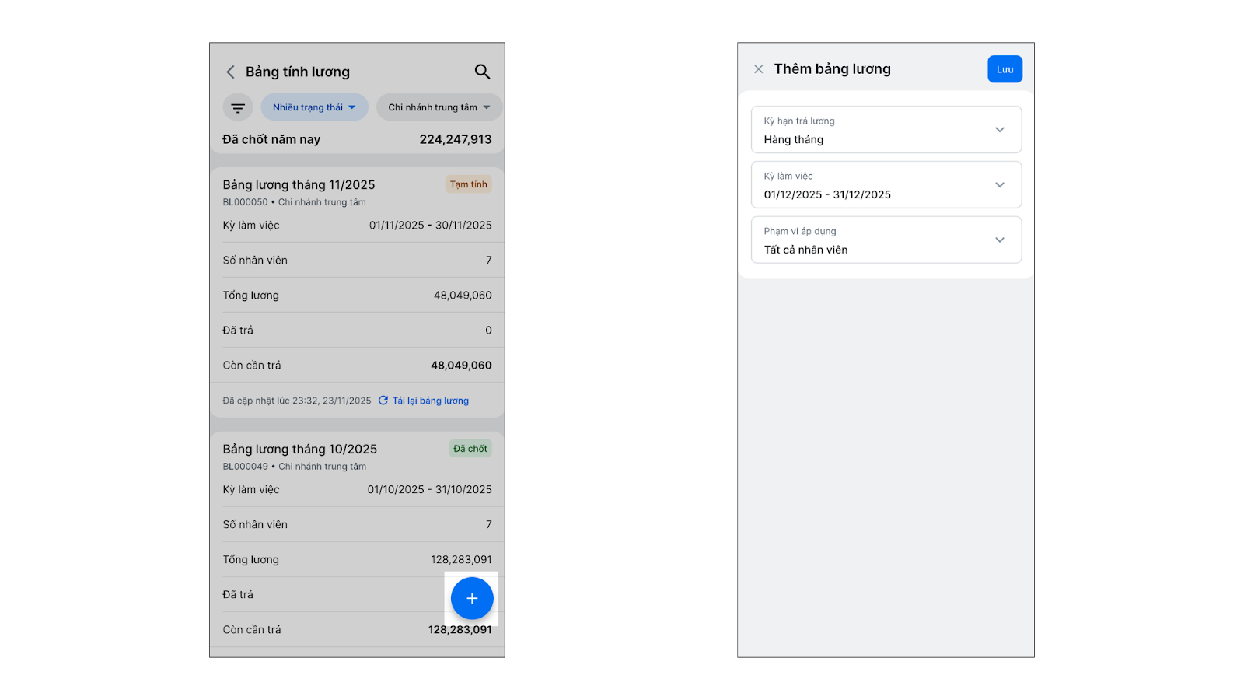Expand the Nhiều trạng thái dropdown
1244x700 pixels.
pyautogui.click(x=314, y=107)
